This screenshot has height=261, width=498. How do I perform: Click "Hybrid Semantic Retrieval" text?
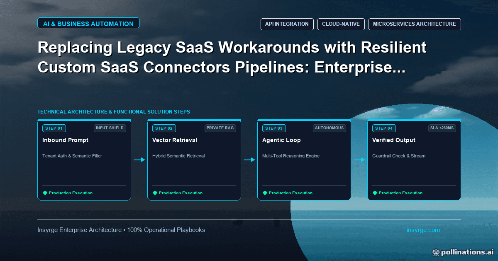click(178, 156)
